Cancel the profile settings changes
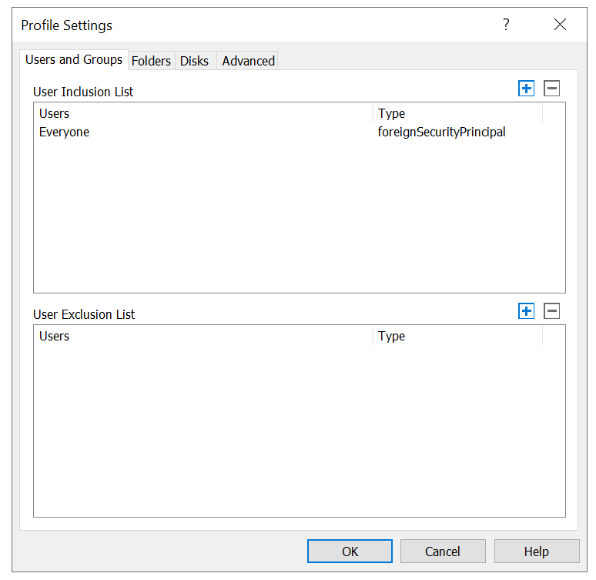This screenshot has height=580, width=596. 443,552
